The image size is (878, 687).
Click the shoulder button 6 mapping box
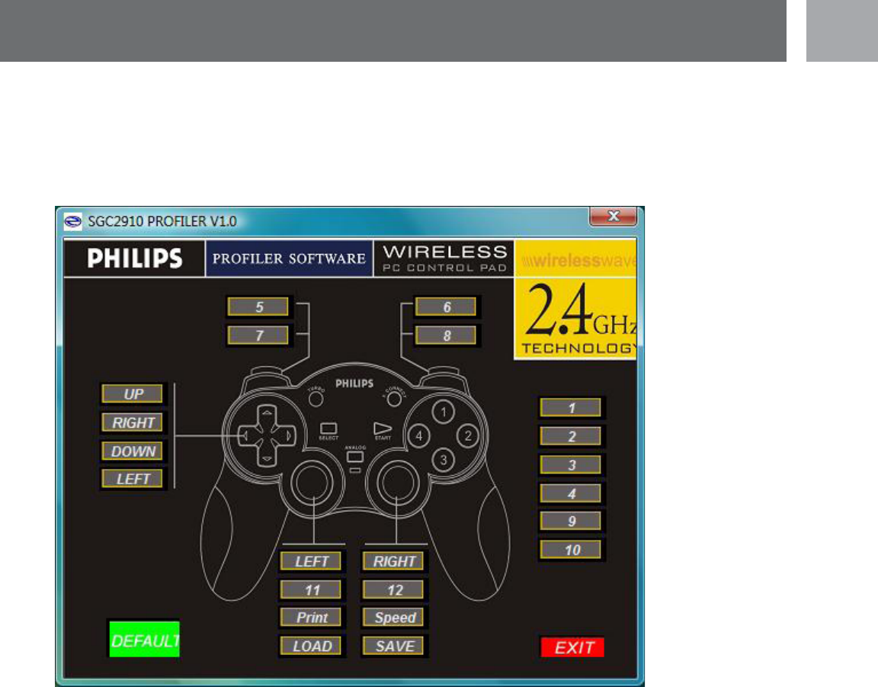(x=446, y=307)
